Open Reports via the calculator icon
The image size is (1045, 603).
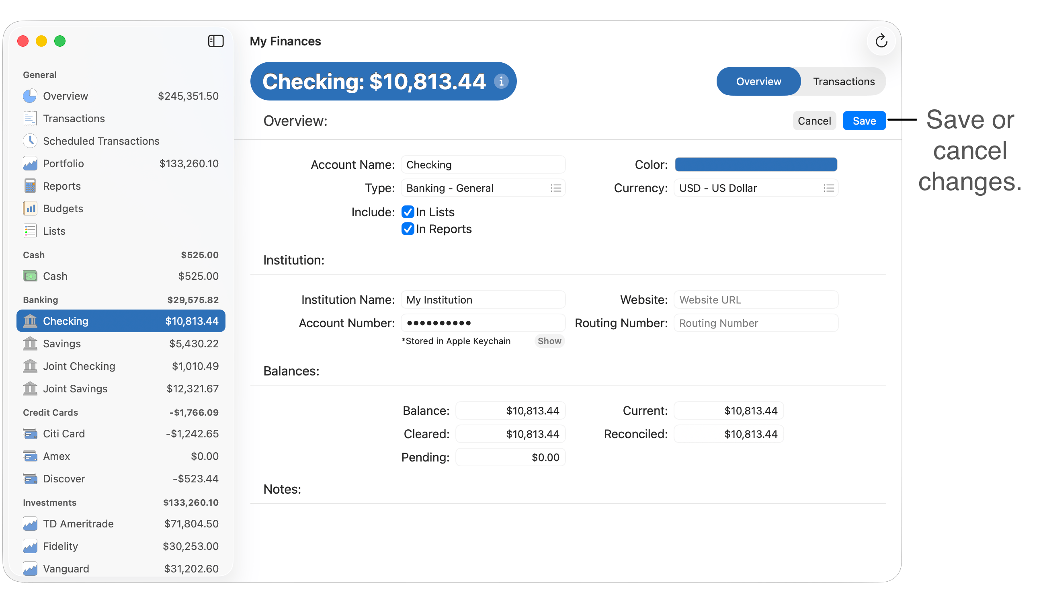pos(30,186)
